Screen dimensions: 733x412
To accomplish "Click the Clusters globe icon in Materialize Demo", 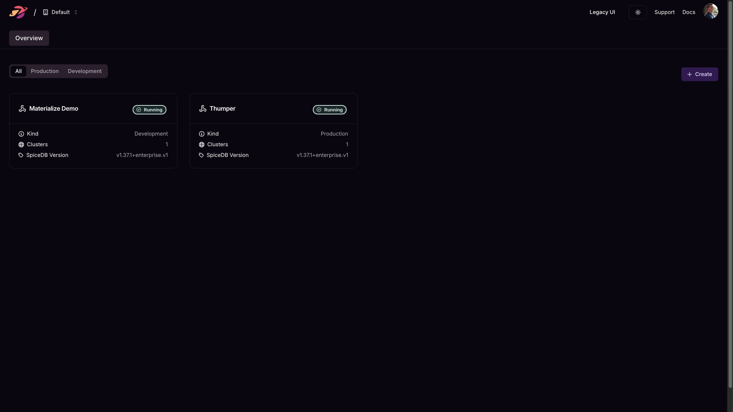I will pyautogui.click(x=21, y=145).
